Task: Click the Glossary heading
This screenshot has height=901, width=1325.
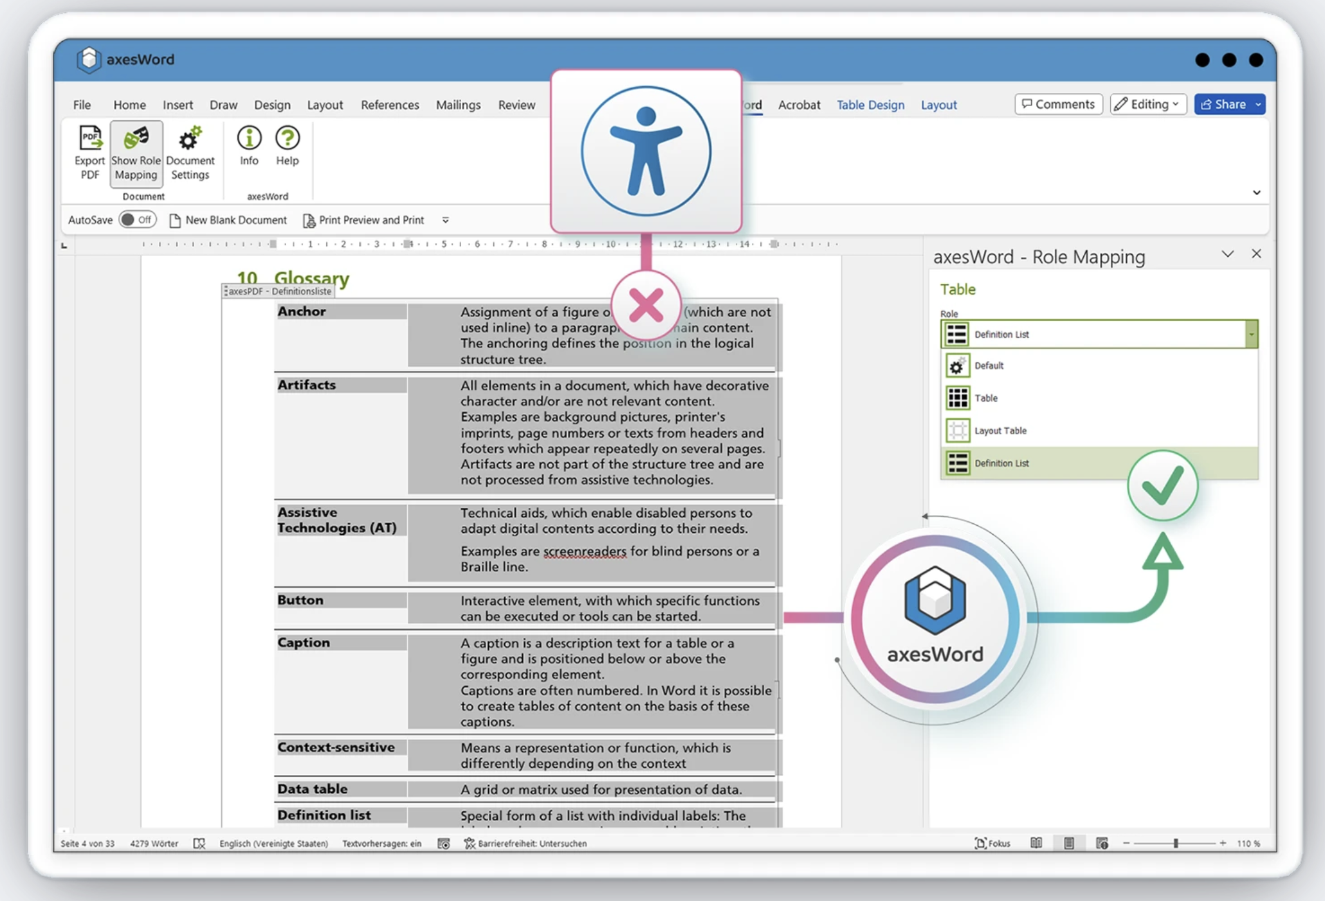Action: pos(311,278)
